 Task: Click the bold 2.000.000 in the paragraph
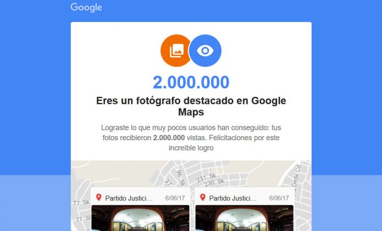tap(169, 138)
